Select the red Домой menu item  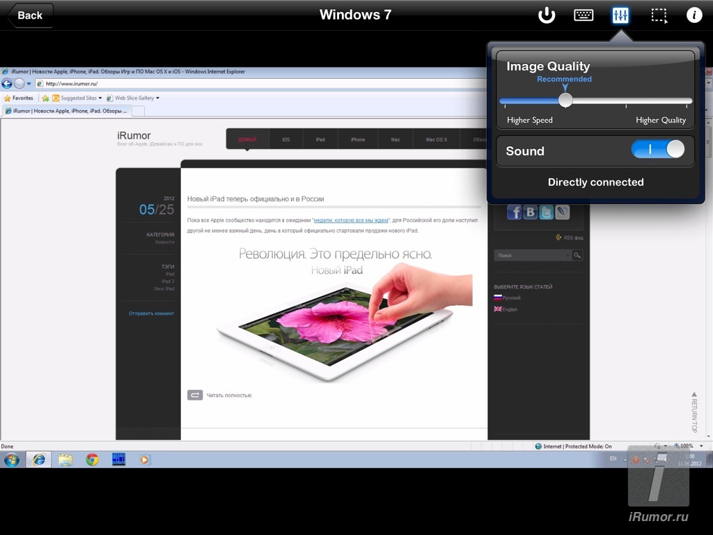click(247, 139)
